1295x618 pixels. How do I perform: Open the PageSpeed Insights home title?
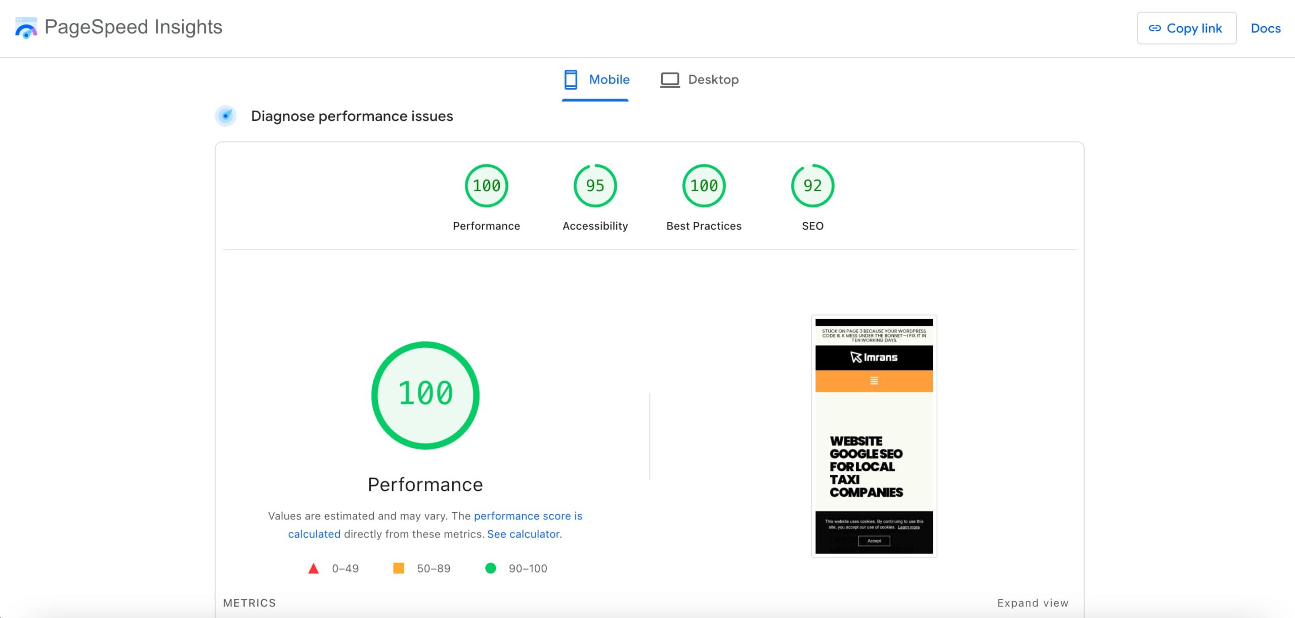click(134, 27)
